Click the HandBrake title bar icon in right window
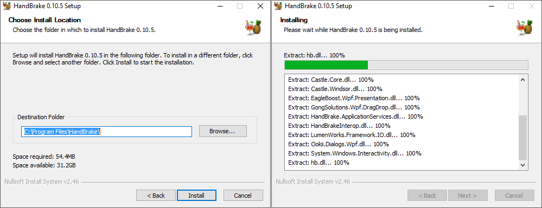The width and height of the screenshot is (542, 208). click(x=279, y=6)
